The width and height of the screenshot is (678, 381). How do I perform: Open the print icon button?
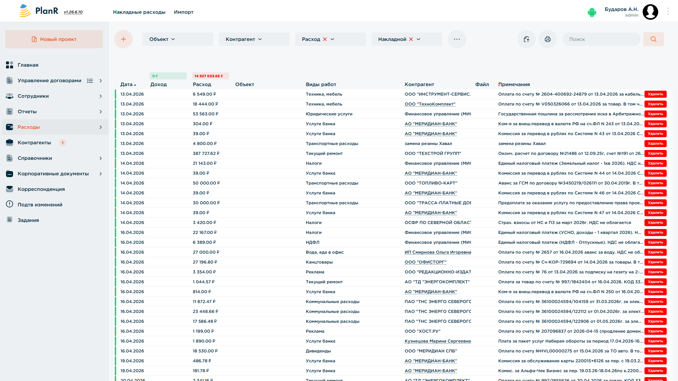(x=548, y=39)
